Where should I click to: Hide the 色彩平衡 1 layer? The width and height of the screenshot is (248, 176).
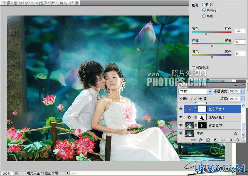(x=181, y=109)
